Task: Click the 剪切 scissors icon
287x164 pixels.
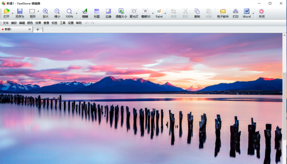Action: click(185, 13)
